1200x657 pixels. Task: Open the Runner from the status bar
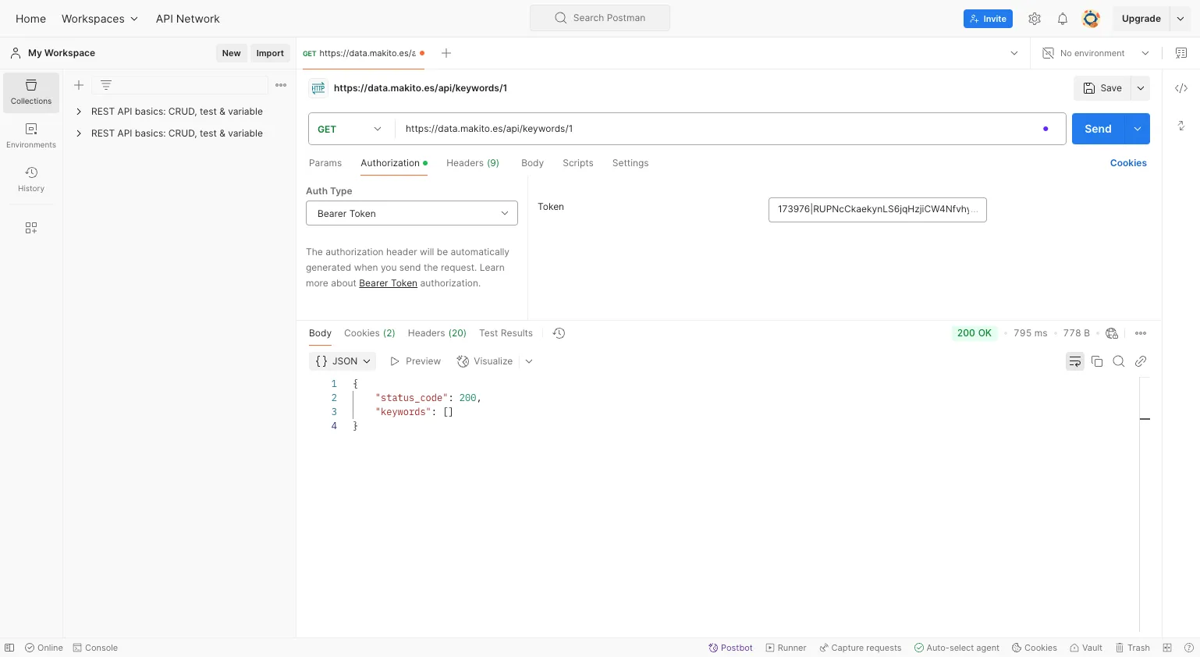[786, 648]
